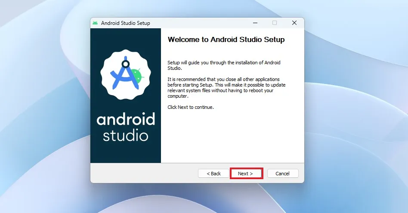Click the disabled maximize button
This screenshot has height=213, width=408.
275,23
